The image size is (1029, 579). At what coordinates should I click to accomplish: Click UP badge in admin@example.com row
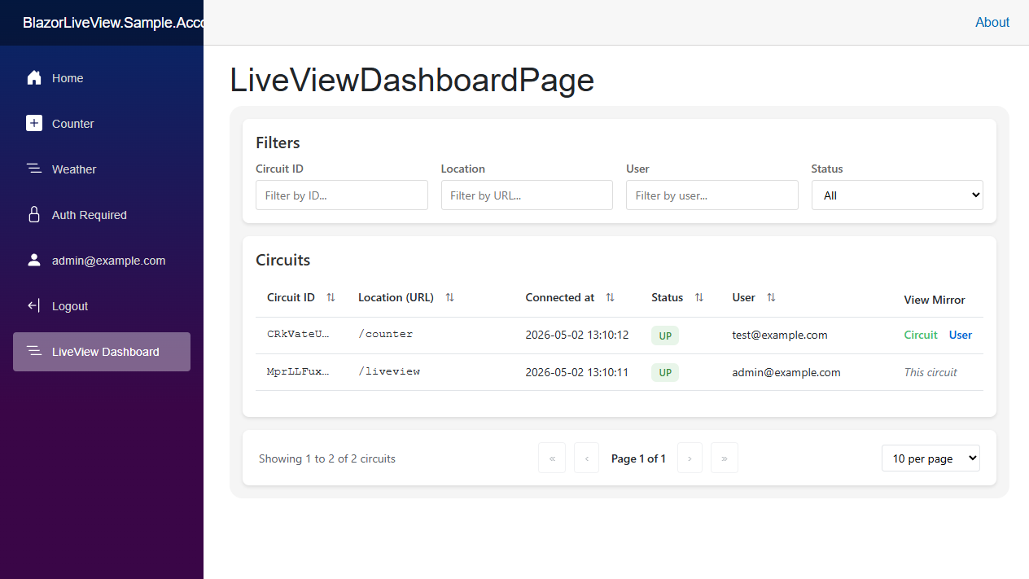(665, 373)
